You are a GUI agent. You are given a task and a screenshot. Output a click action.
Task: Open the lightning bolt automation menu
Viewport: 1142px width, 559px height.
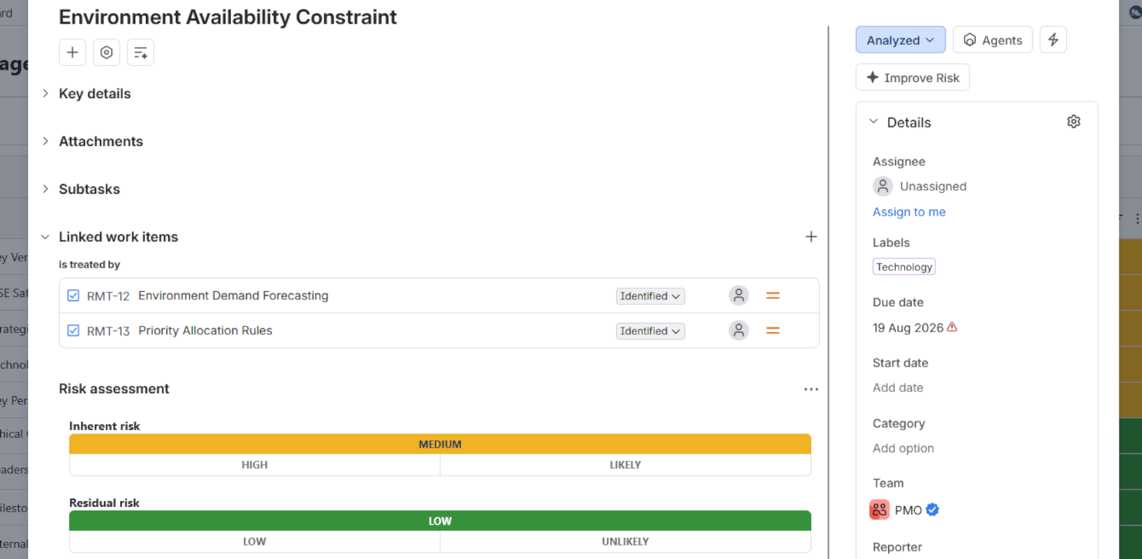[1053, 40]
